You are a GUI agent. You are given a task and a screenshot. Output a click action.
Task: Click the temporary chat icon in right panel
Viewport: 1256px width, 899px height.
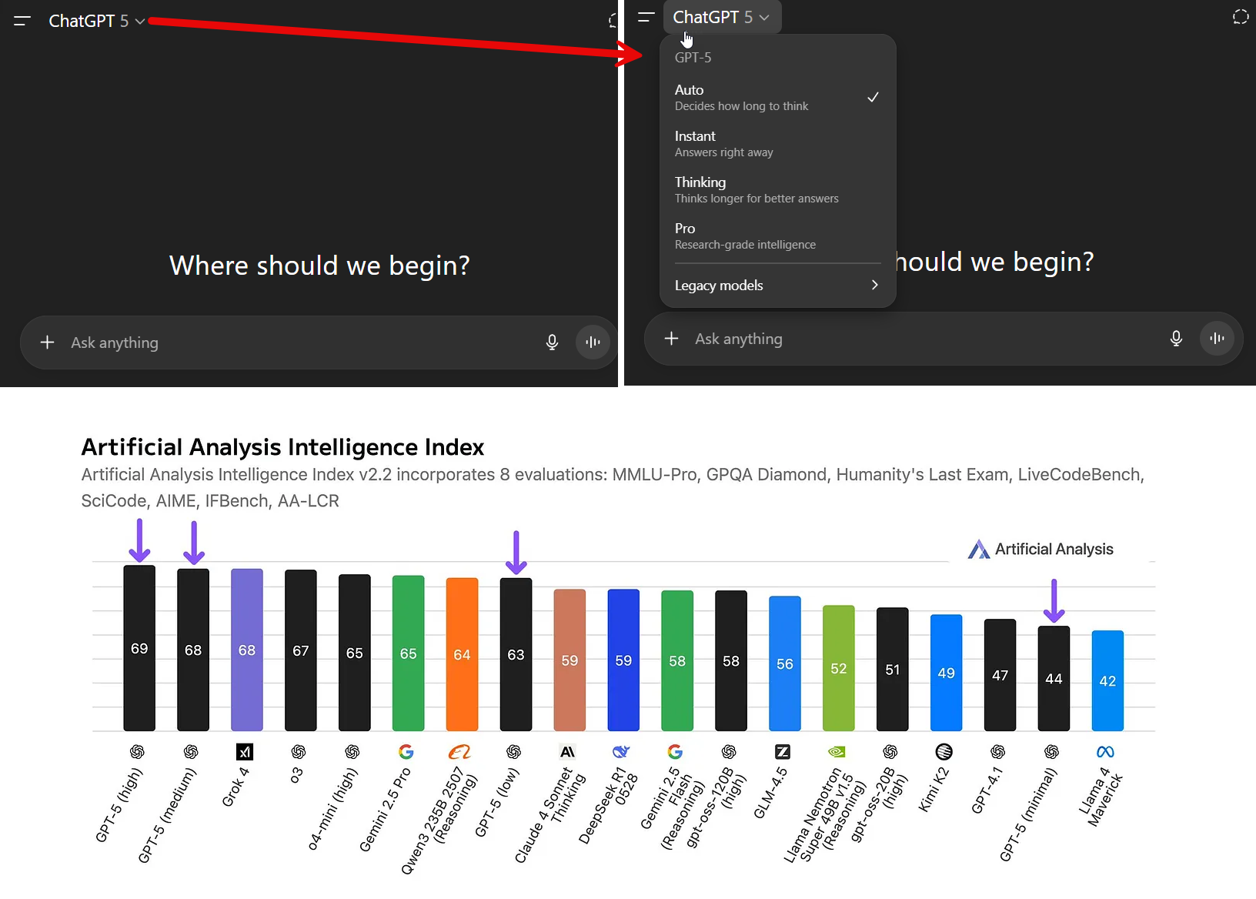[x=1240, y=17]
